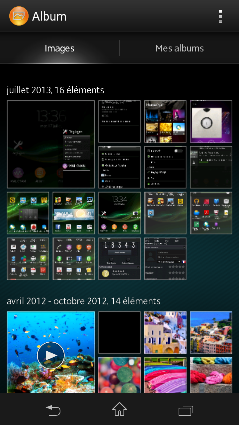Viewport: 239px width, 425px height.
Task: Tap the Android home navigation button
Action: click(119, 409)
